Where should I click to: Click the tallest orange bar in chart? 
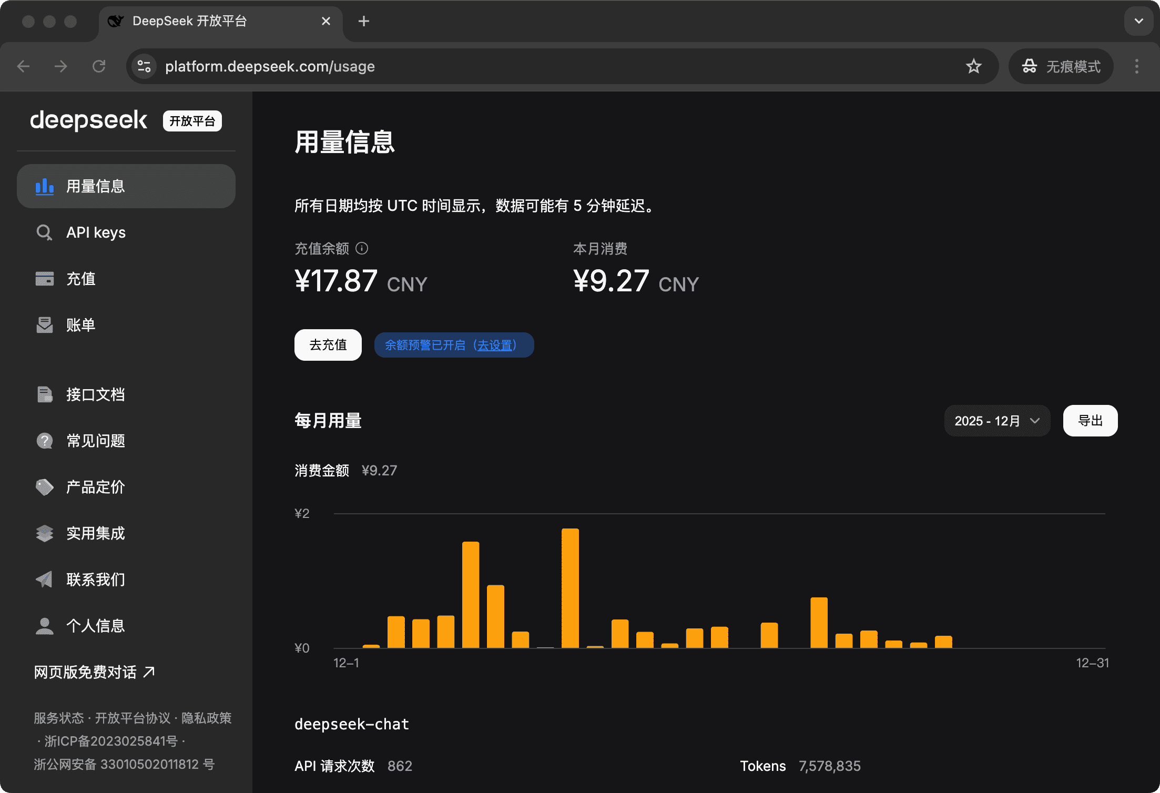click(x=570, y=588)
